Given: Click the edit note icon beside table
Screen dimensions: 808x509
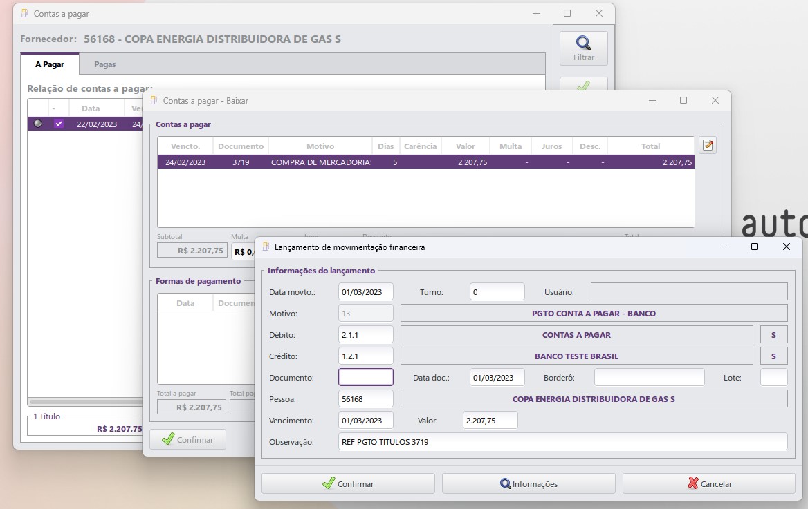Looking at the screenshot, I should pyautogui.click(x=707, y=145).
